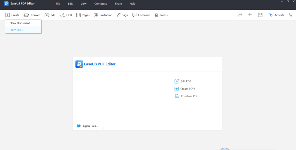Click Create PDFs in welcome panel
Screen dimensions: 296x150
[185, 89]
